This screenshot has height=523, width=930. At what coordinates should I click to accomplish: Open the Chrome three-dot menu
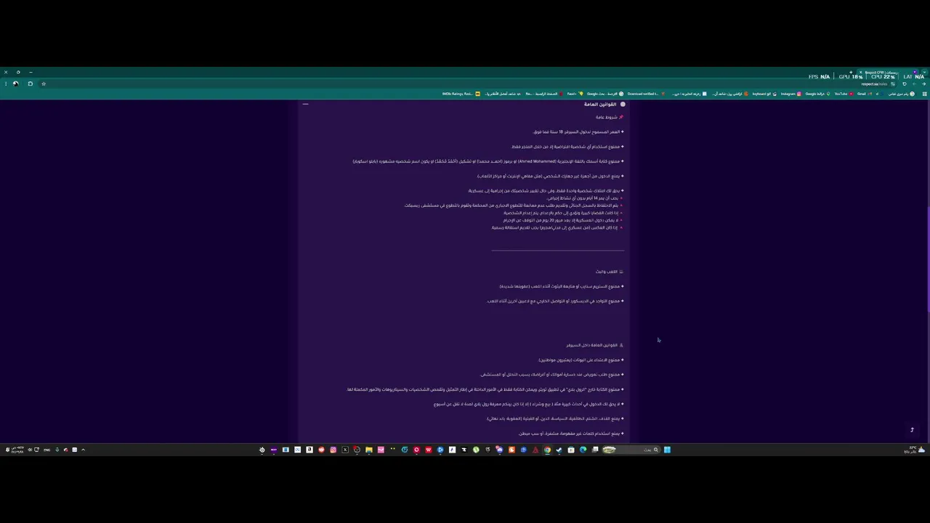coord(5,84)
